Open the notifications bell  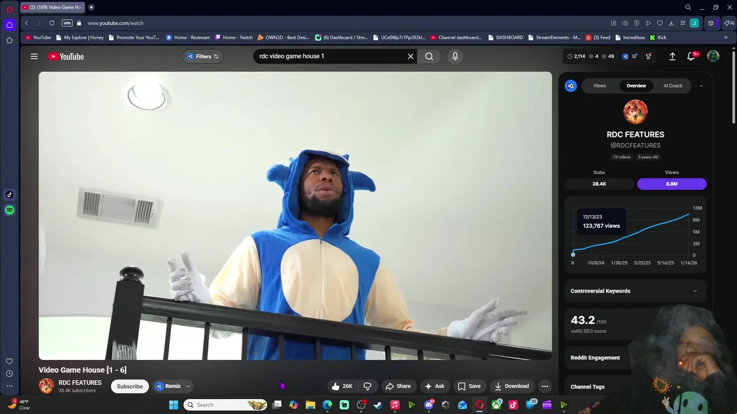tap(692, 56)
